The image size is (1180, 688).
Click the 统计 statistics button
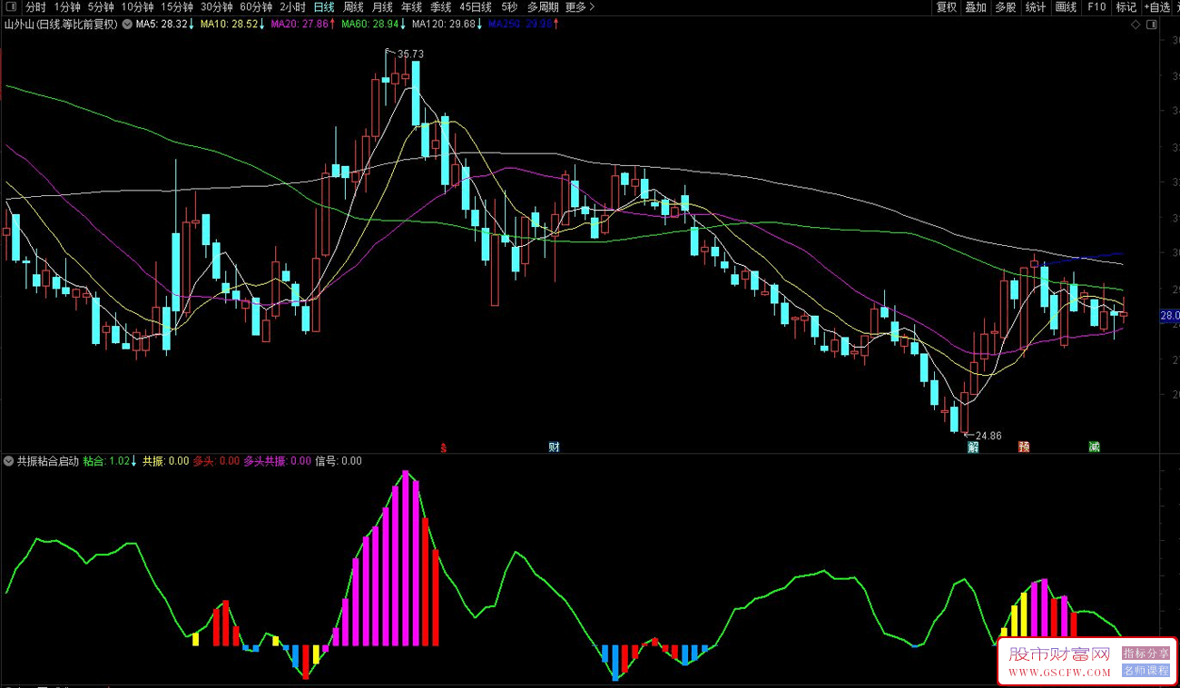pos(1036,6)
